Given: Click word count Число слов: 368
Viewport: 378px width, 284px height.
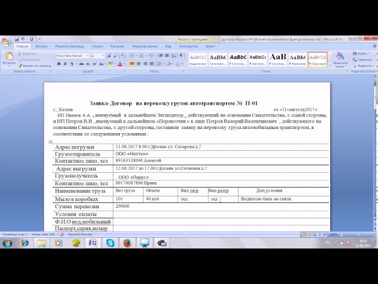Looking at the screenshot, I should [43, 234].
